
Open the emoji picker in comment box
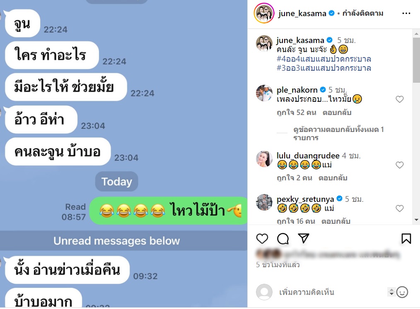(402, 292)
